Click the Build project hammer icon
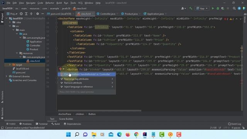 pos(191,8)
